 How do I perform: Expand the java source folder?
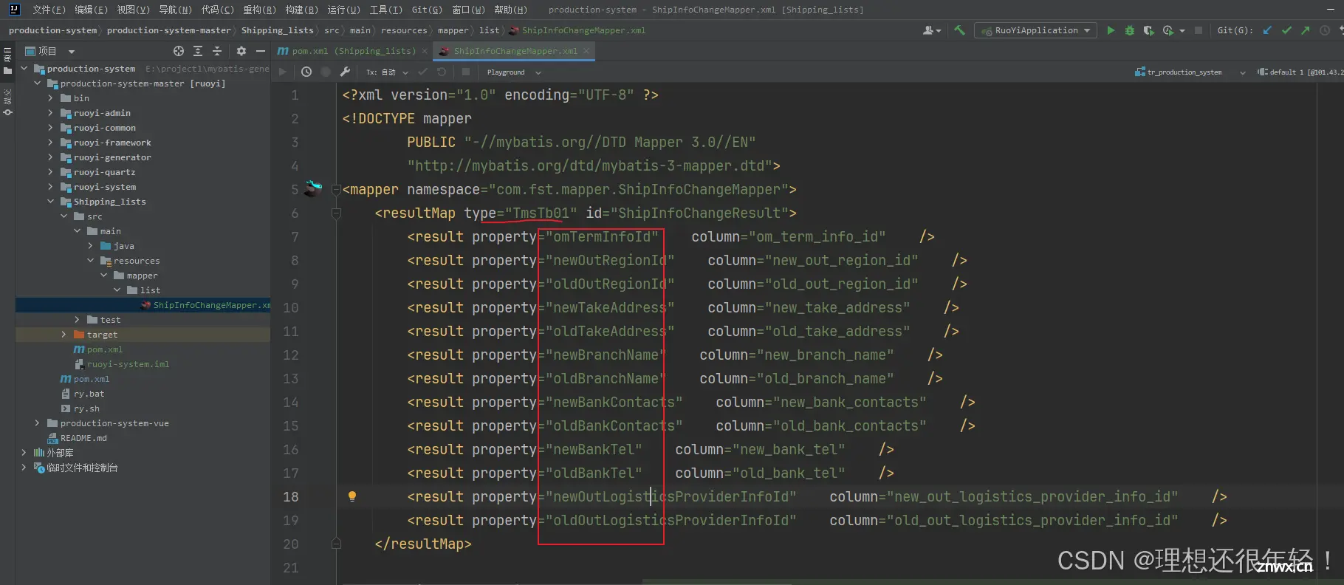click(x=90, y=246)
